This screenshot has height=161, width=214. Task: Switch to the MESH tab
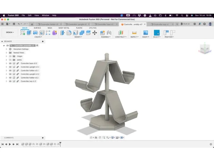pyautogui.click(x=50, y=28)
